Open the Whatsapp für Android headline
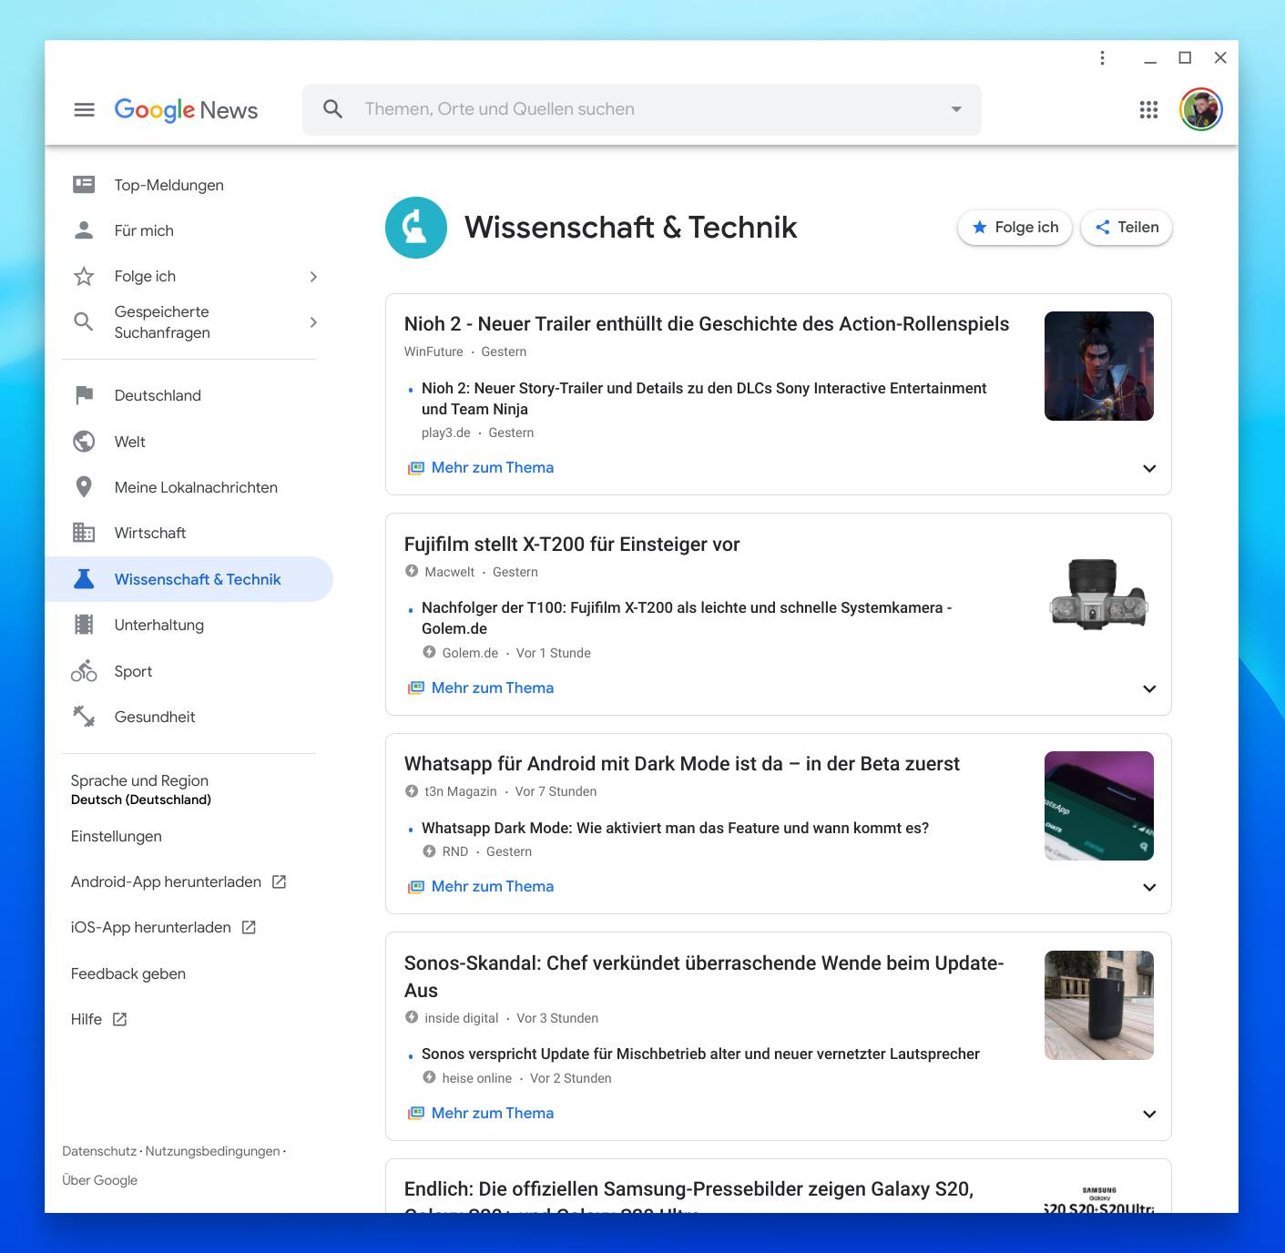 [682, 764]
